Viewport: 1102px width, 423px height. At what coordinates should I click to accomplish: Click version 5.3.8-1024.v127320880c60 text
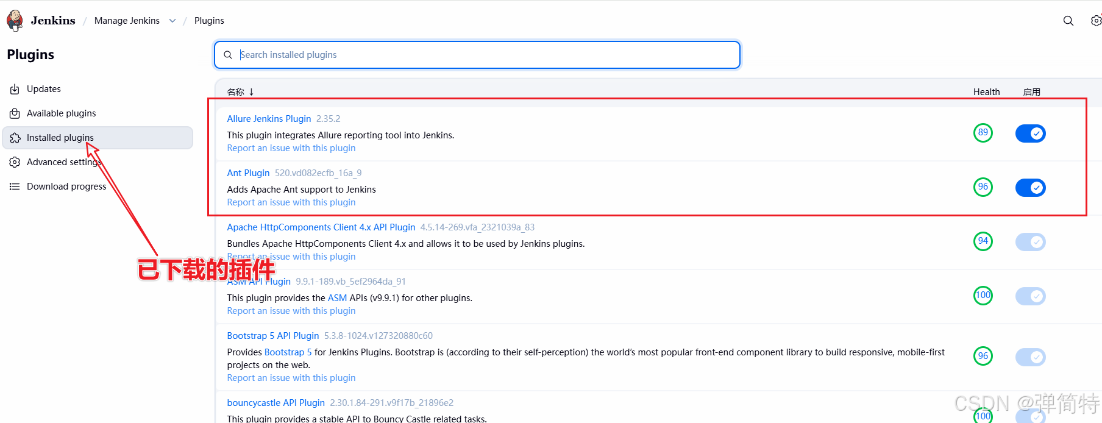[x=379, y=336]
